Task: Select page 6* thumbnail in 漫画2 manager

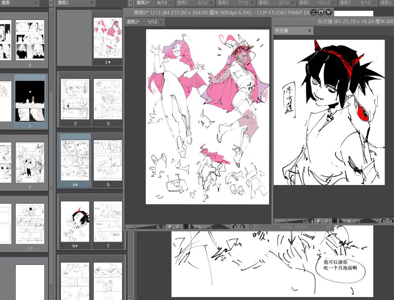Action: click(x=75, y=221)
